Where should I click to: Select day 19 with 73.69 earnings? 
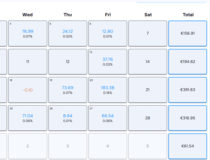(x=68, y=90)
